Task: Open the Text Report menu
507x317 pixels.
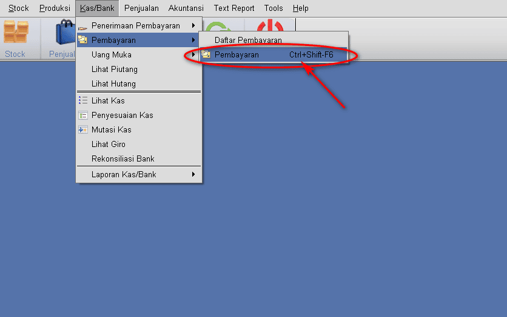Action: [234, 8]
